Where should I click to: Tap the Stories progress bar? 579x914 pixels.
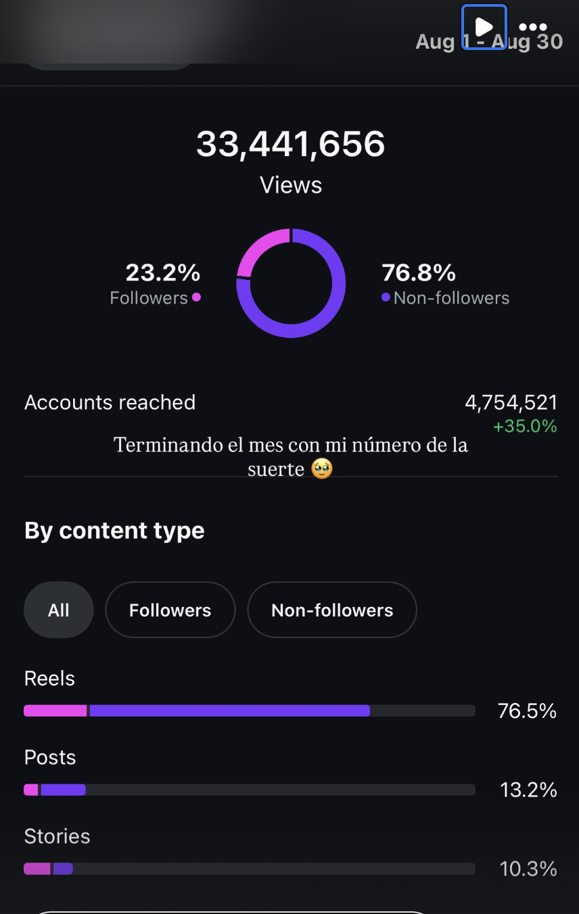tap(249, 869)
